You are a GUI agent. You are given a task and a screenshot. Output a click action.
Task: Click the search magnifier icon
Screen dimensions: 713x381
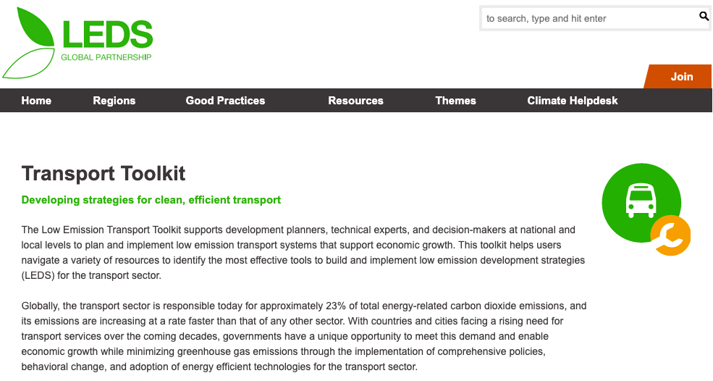click(703, 17)
